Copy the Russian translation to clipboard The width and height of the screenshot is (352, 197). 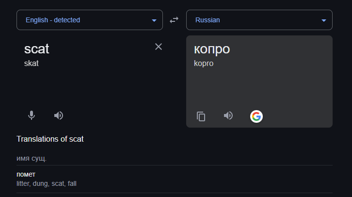tap(201, 116)
